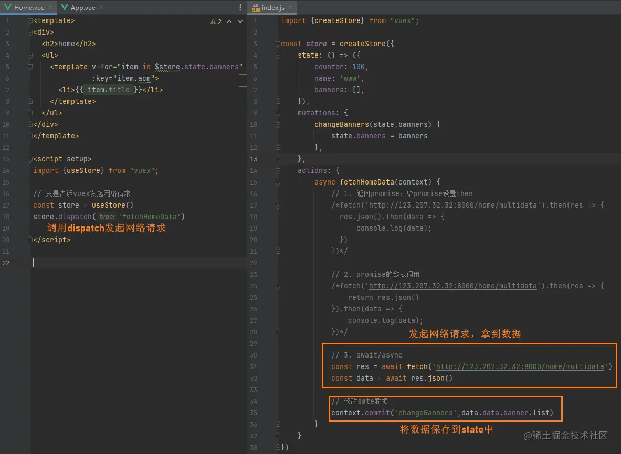Click context.commit call on line 35
The width and height of the screenshot is (621, 454).
coord(442,413)
